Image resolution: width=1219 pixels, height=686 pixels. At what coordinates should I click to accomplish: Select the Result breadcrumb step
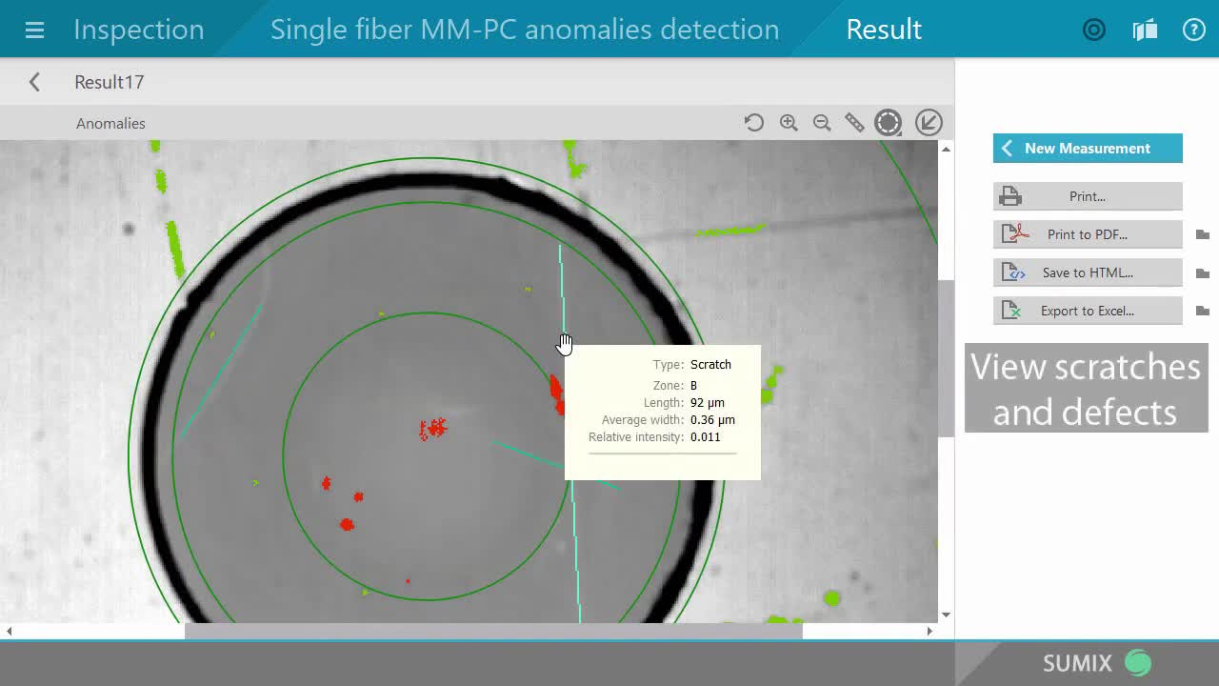tap(884, 30)
